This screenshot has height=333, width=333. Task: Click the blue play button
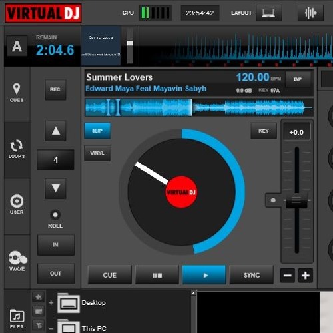(204, 275)
